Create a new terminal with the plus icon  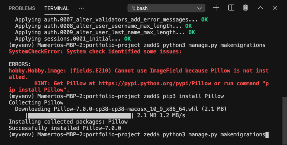[216, 8]
